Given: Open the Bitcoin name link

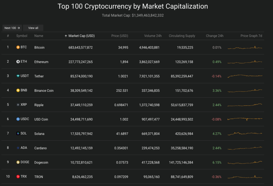Looking at the screenshot, I should click(39, 47).
